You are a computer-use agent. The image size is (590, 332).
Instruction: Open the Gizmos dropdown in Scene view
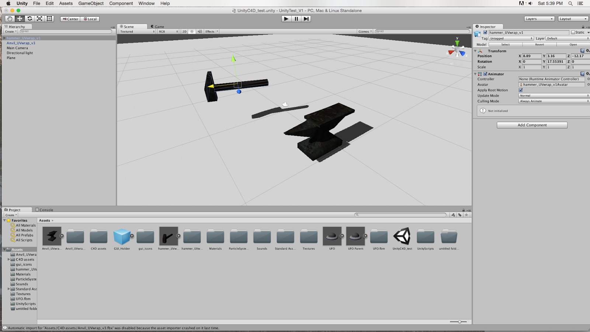coord(365,32)
